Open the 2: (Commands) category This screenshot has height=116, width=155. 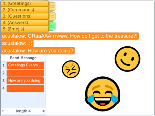(25, 10)
